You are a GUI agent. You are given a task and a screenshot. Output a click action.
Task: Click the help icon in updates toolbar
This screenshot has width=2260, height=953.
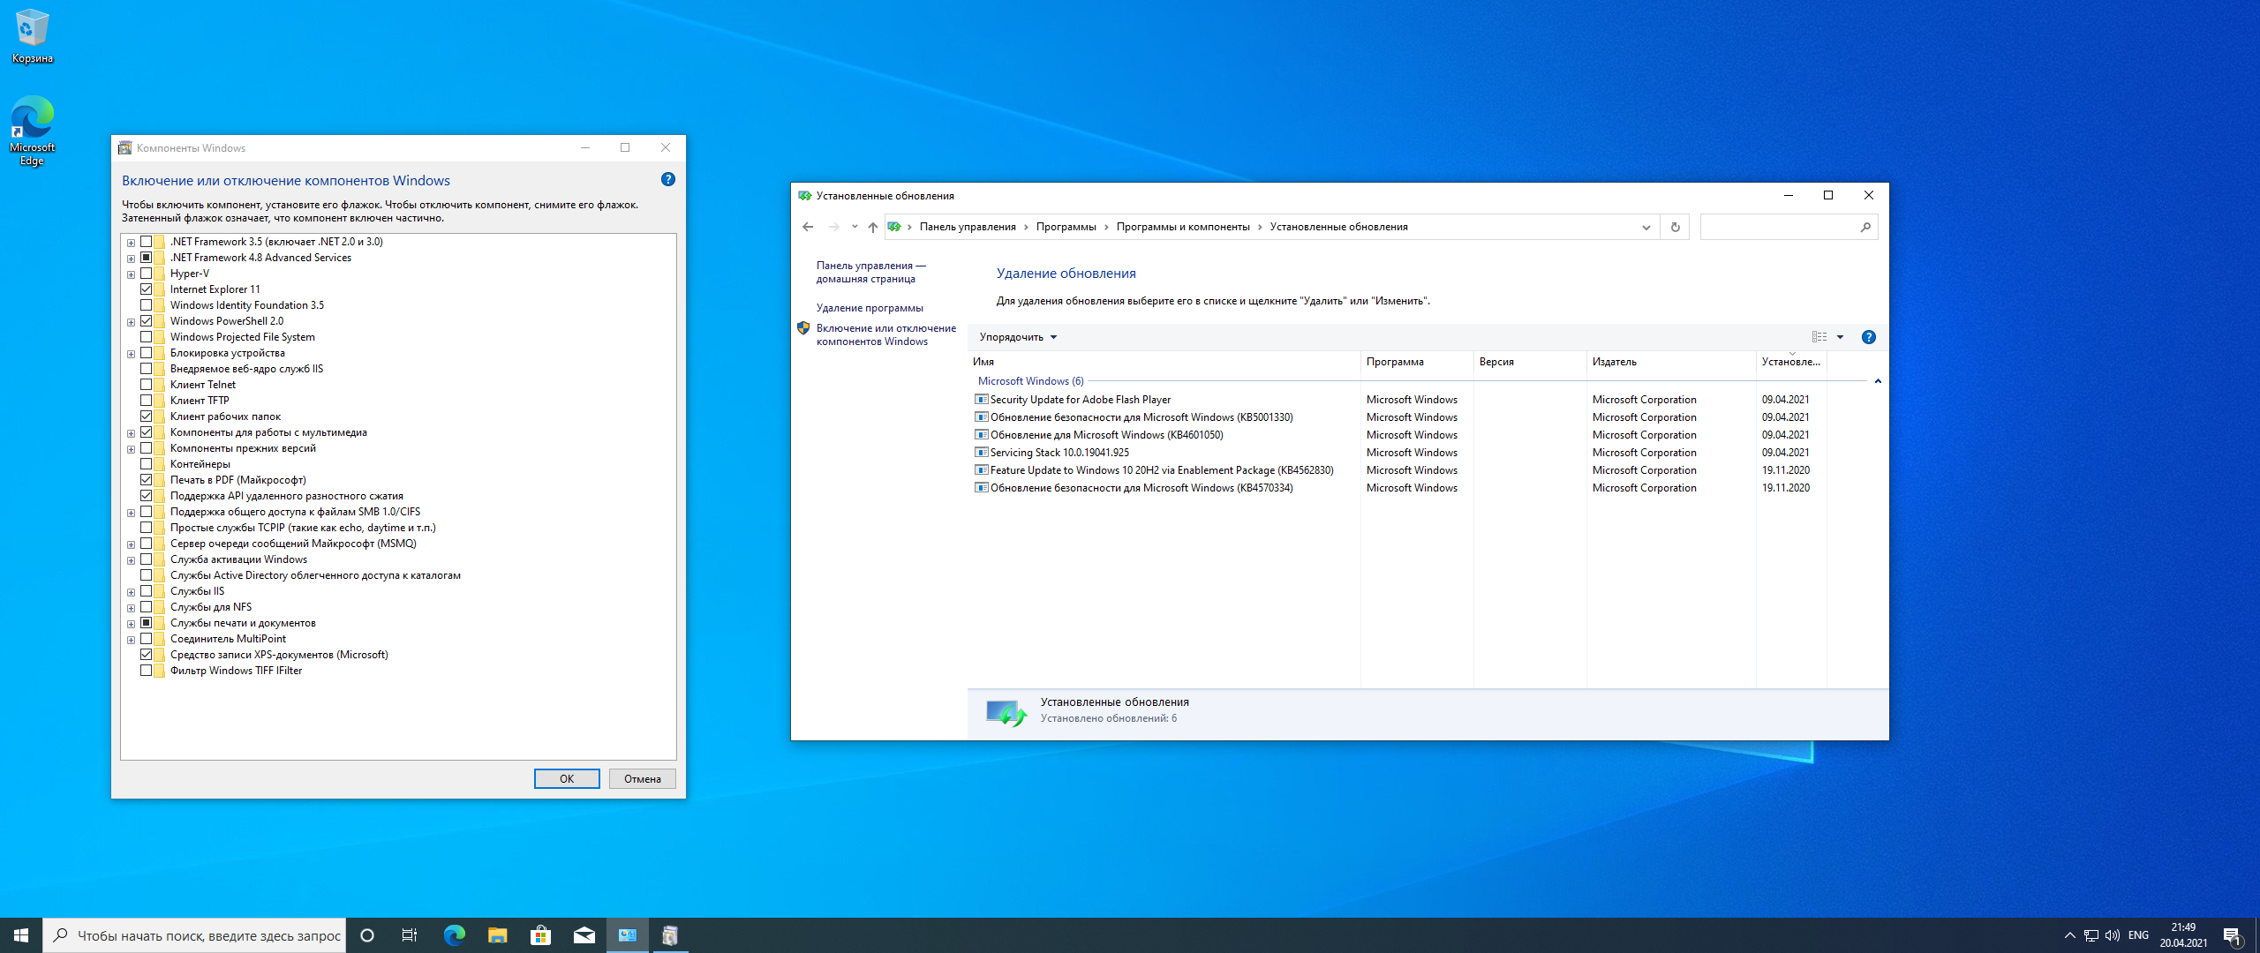click(1868, 337)
